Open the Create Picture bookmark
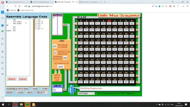Image resolution: width=190 pixels, height=107 pixels. [26, 10]
